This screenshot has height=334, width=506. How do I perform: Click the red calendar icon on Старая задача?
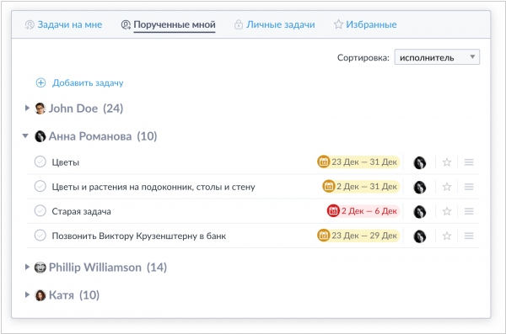click(333, 211)
